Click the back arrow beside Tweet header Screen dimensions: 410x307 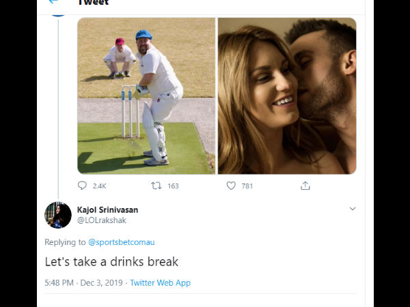53,2
